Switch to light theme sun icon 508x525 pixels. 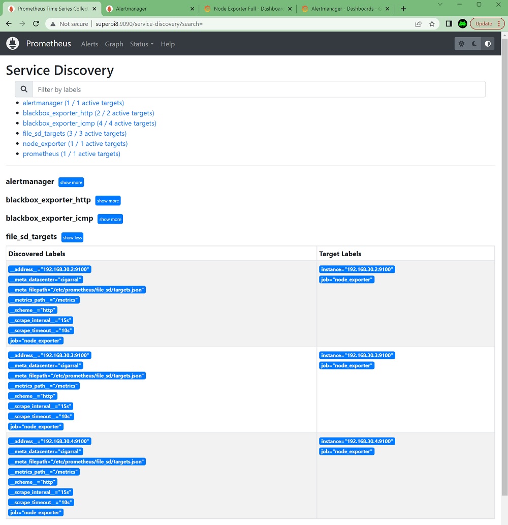[x=461, y=44]
